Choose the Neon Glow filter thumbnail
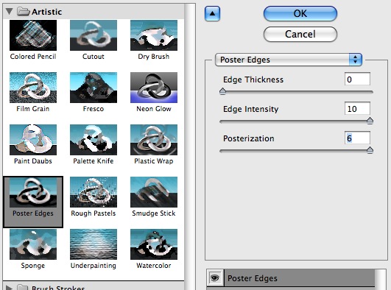Viewport: 391px width, 290px height. pos(154,88)
